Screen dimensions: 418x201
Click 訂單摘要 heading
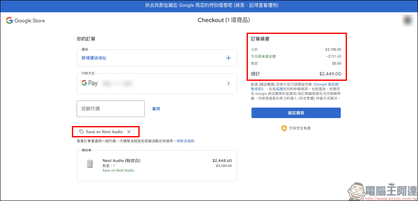[260, 39]
